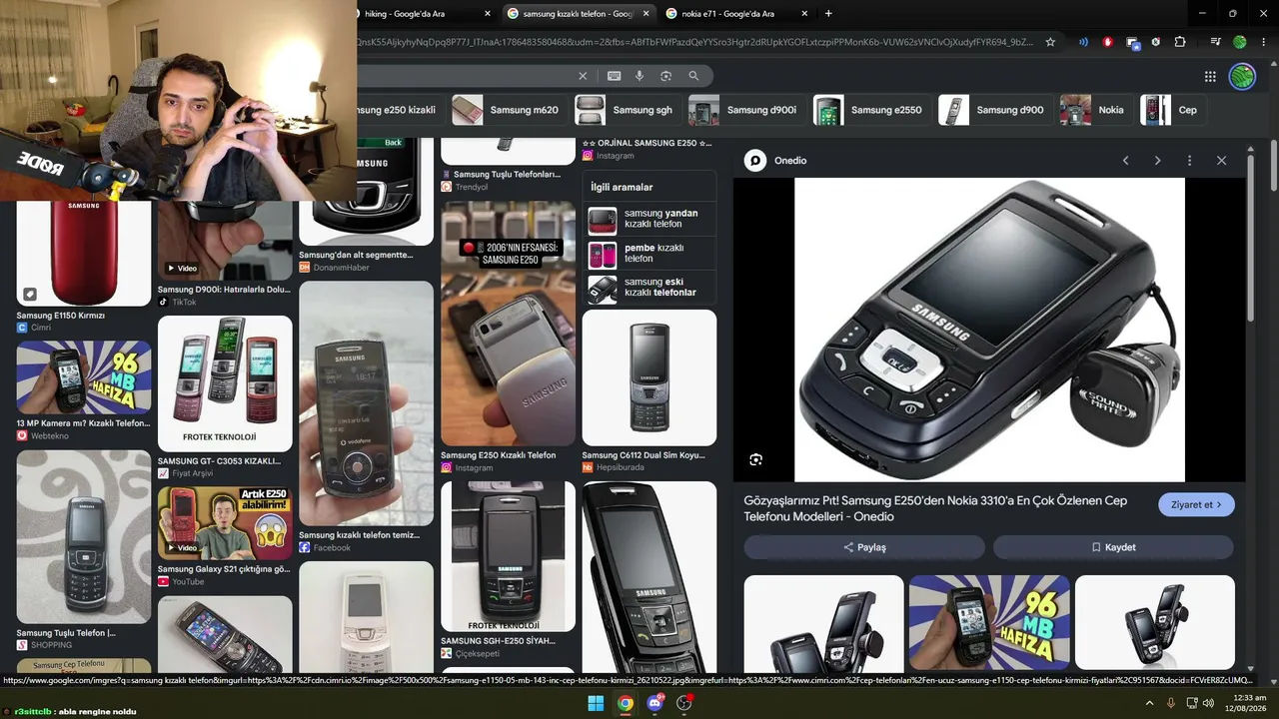Clear the Google search box text
This screenshot has height=719, width=1279.
(583, 76)
